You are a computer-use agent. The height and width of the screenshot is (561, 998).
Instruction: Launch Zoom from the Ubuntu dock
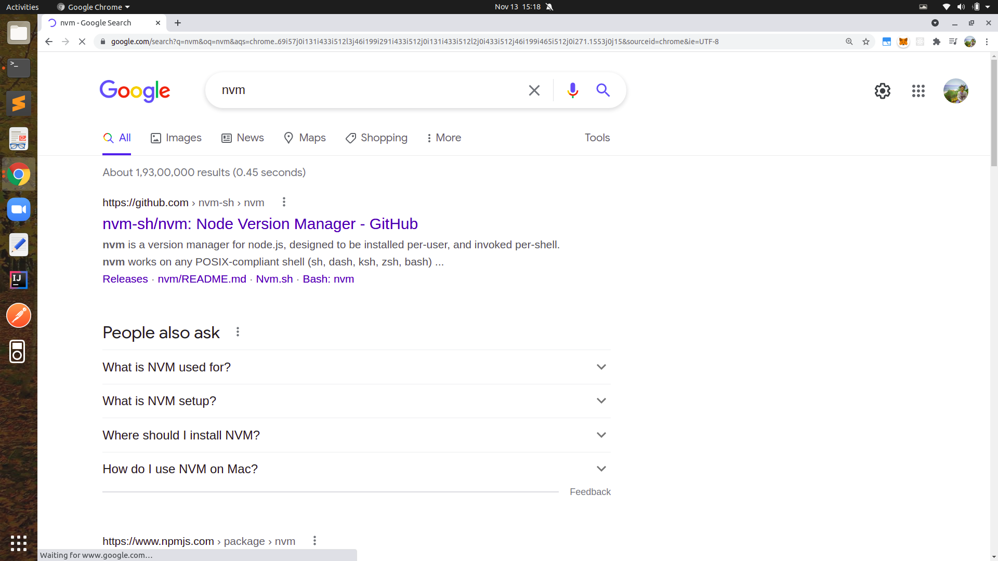[19, 210]
